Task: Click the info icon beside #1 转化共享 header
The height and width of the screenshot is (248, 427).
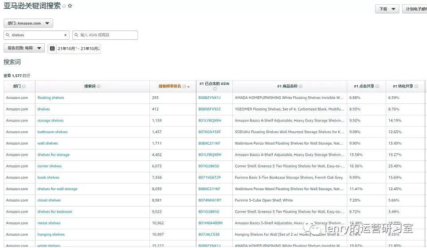Action: [416, 86]
